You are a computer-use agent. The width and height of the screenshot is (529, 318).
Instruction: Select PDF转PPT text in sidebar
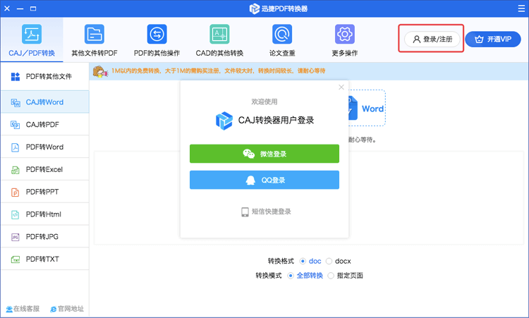[x=42, y=192]
